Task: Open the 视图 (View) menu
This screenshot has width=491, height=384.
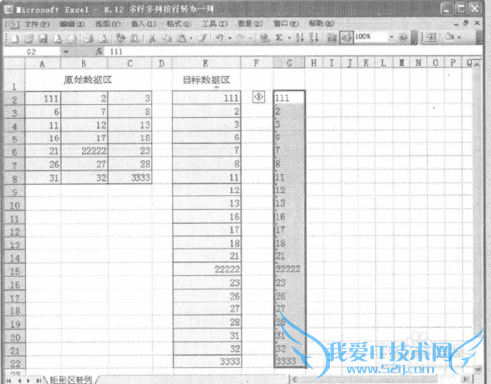Action: coord(108,24)
